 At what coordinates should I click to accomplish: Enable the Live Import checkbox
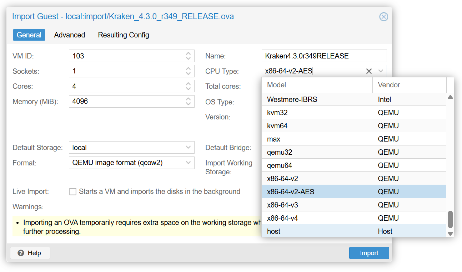click(x=73, y=192)
